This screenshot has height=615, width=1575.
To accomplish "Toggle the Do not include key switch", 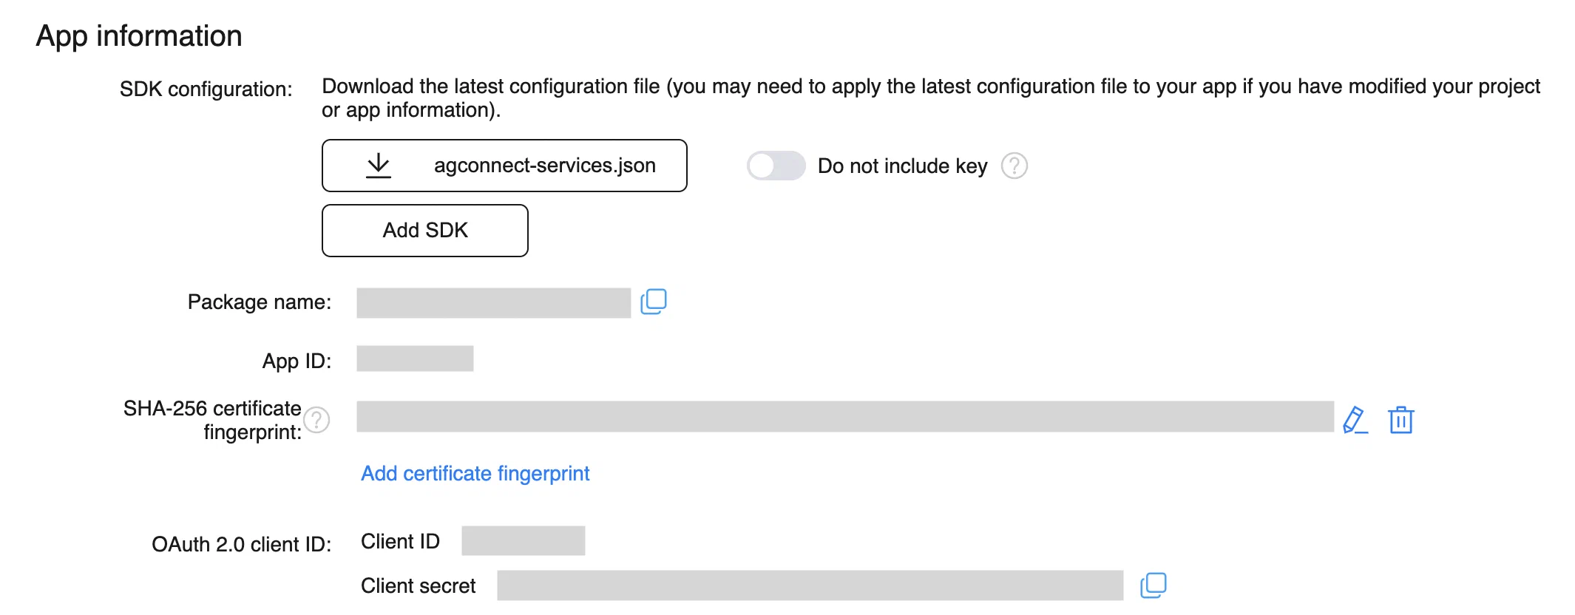I will pos(775,166).
